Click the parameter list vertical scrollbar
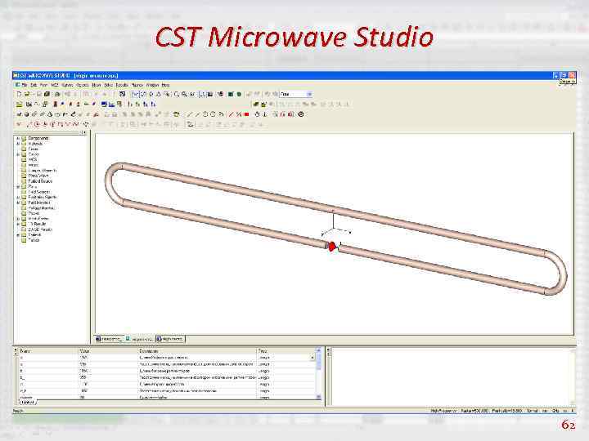Image resolution: width=589 pixels, height=441 pixels. pos(319,373)
